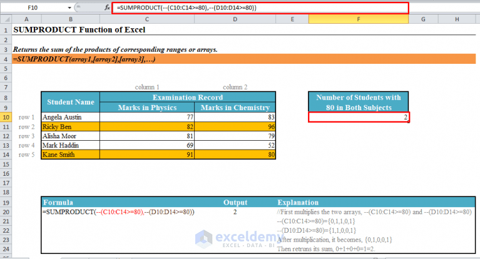Screen dimensions: 480x259
Task: Select Physics mark 82 cell
Action: [147, 127]
